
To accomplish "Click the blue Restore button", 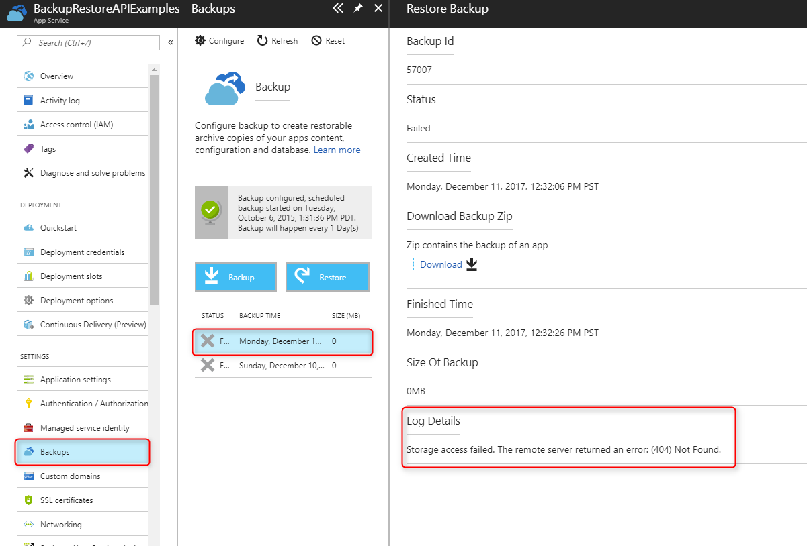I will 327,277.
